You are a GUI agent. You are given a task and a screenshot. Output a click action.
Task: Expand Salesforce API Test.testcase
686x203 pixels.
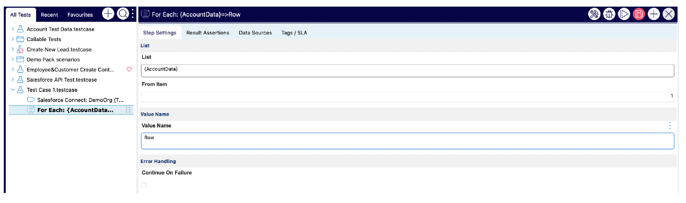pyautogui.click(x=13, y=80)
